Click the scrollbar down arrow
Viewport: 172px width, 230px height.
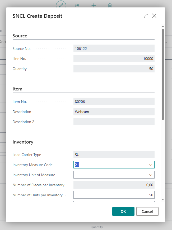[x=163, y=199]
